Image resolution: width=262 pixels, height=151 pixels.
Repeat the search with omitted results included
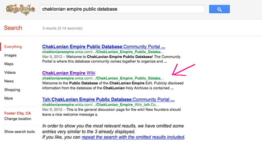tap(133, 137)
